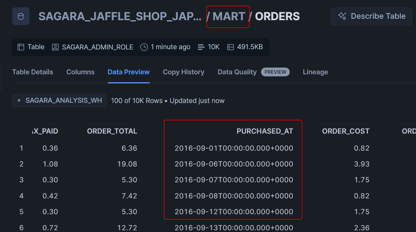
Task: Click the table type icon
Action: 21,47
